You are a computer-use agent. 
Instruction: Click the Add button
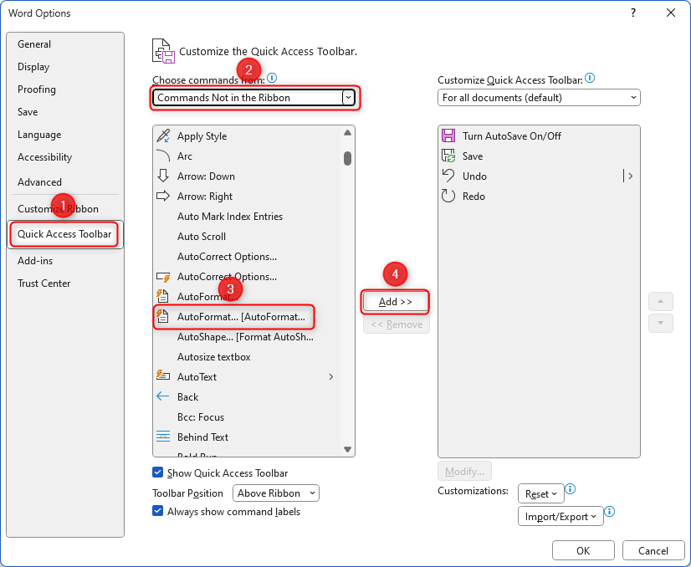394,302
